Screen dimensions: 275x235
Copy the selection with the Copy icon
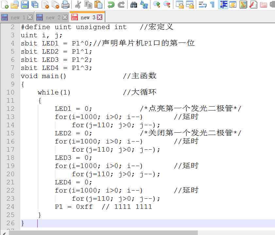click(88, 4)
